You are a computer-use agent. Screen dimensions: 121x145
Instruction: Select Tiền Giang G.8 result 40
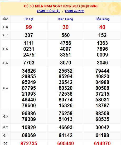pyautogui.click(x=102, y=27)
